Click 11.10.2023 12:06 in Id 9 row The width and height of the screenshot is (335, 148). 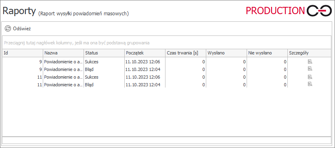[143, 62]
